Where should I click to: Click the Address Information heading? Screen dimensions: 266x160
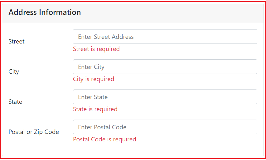(45, 12)
